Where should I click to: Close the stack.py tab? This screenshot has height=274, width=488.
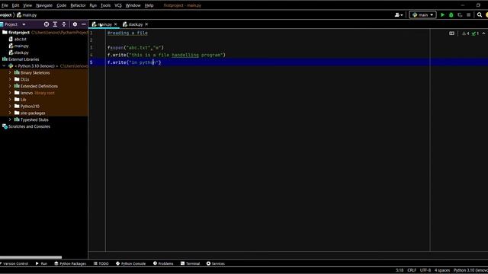point(146,24)
